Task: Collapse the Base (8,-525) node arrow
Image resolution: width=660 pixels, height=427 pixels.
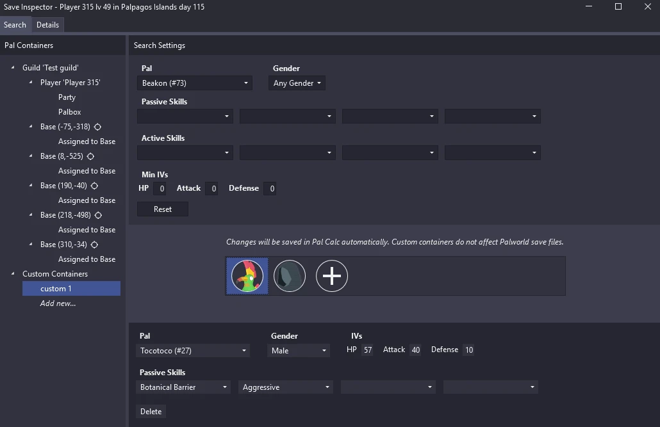Action: (x=31, y=156)
